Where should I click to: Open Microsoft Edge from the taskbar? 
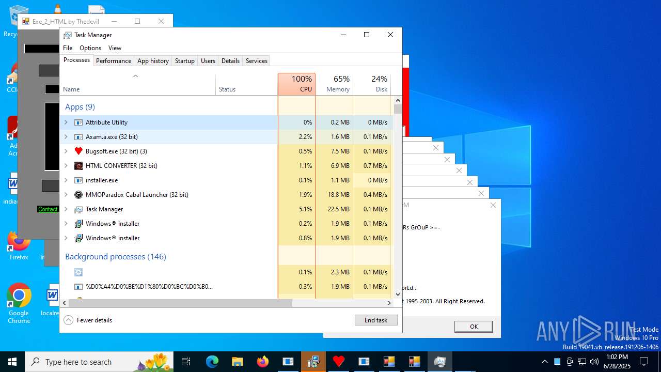pos(212,362)
